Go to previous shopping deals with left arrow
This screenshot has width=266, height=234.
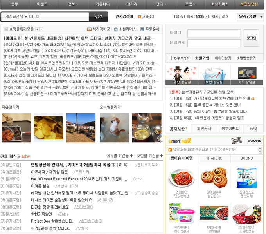pyautogui.click(x=37, y=29)
